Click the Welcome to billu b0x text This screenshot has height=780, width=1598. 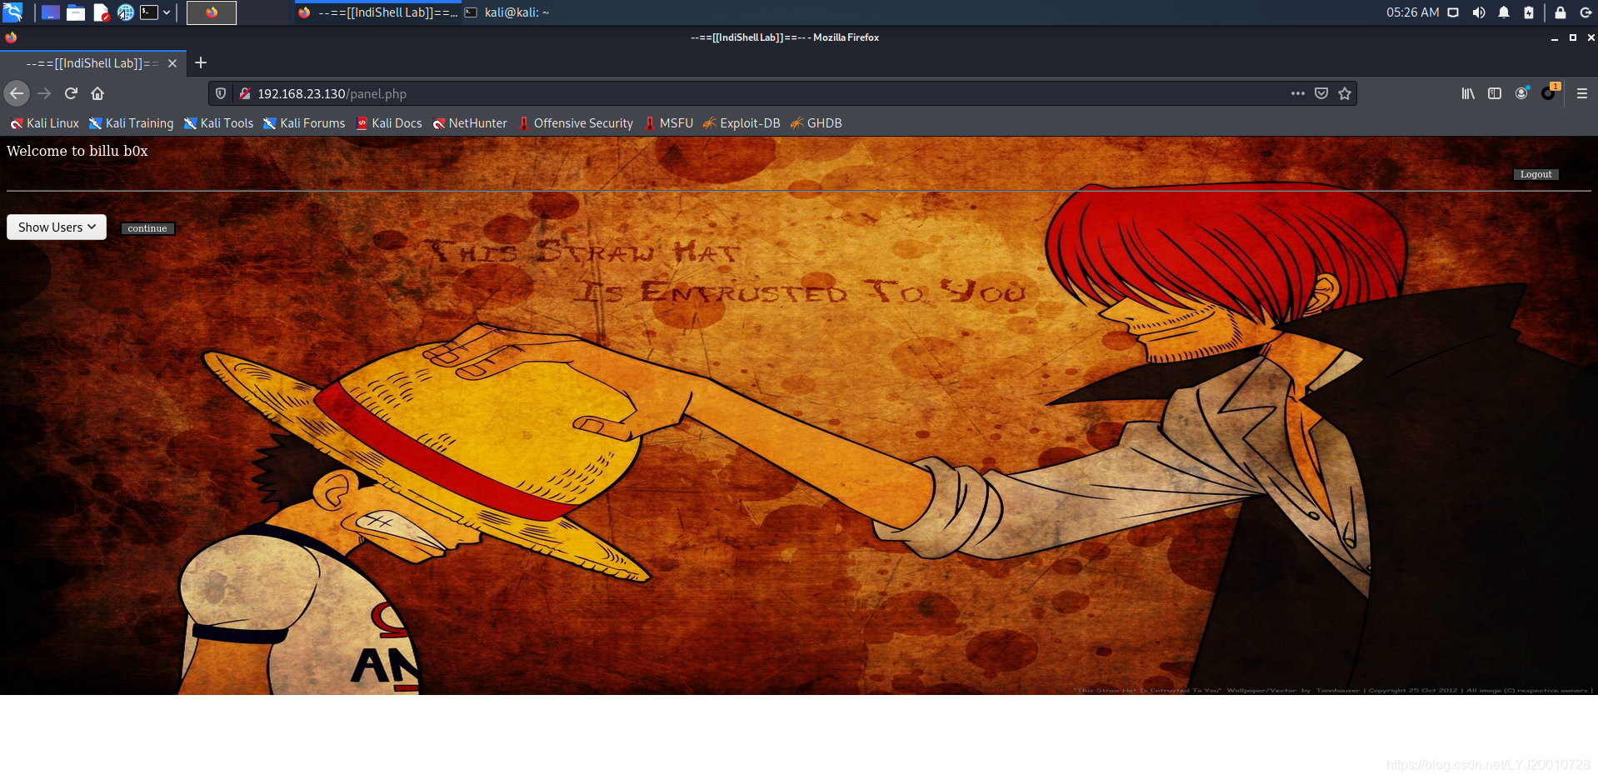click(77, 151)
